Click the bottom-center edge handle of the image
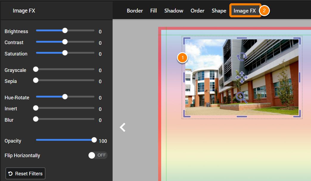The image size is (311, 181). (x=242, y=117)
